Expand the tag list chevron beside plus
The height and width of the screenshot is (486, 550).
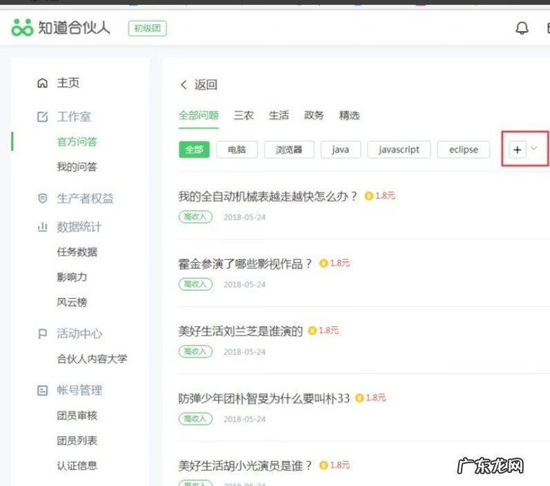(534, 149)
